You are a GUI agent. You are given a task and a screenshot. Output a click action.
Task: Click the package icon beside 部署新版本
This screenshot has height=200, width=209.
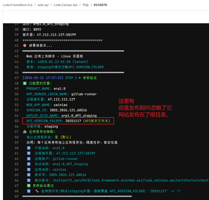[25, 45]
